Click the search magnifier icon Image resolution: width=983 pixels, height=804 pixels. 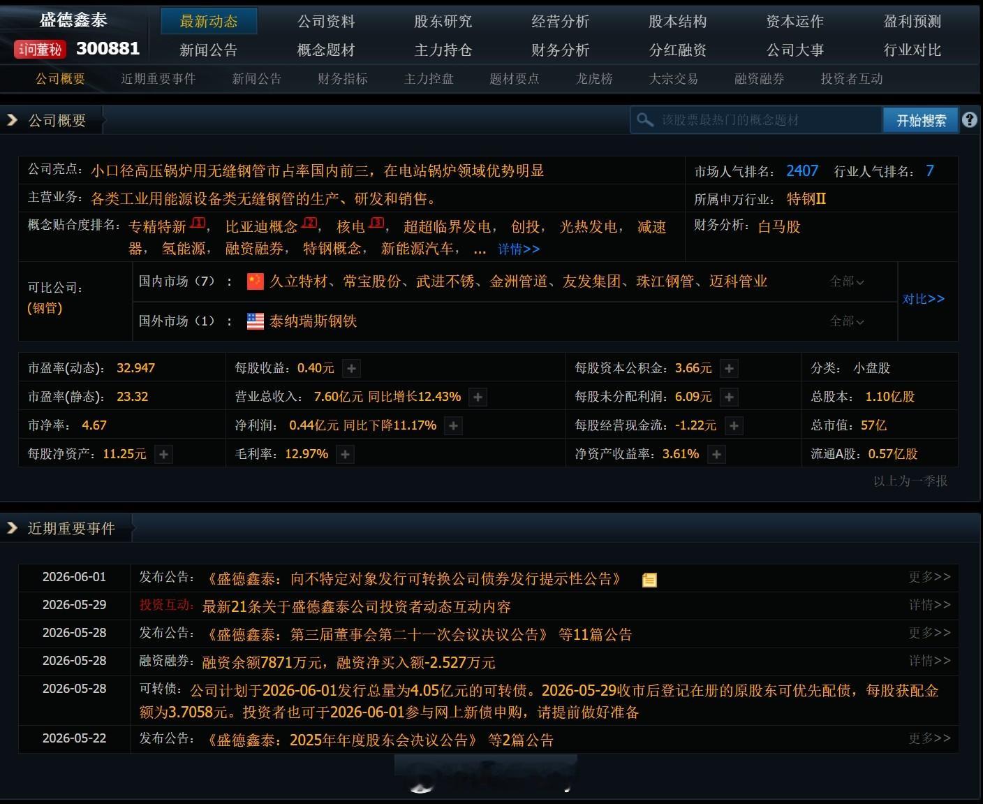645,120
